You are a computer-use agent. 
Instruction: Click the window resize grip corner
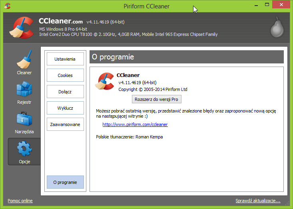pyautogui.click(x=287, y=204)
